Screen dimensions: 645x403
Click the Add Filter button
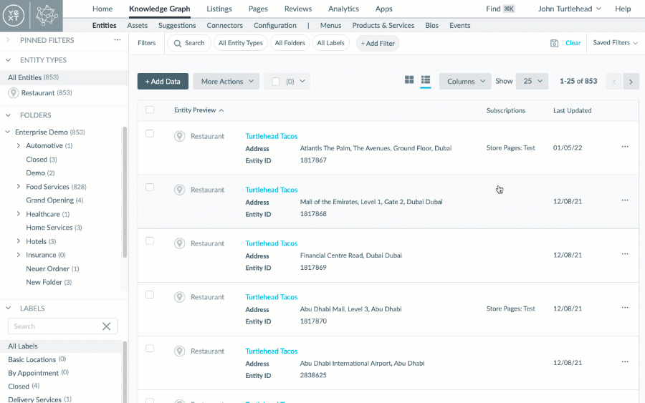click(378, 43)
